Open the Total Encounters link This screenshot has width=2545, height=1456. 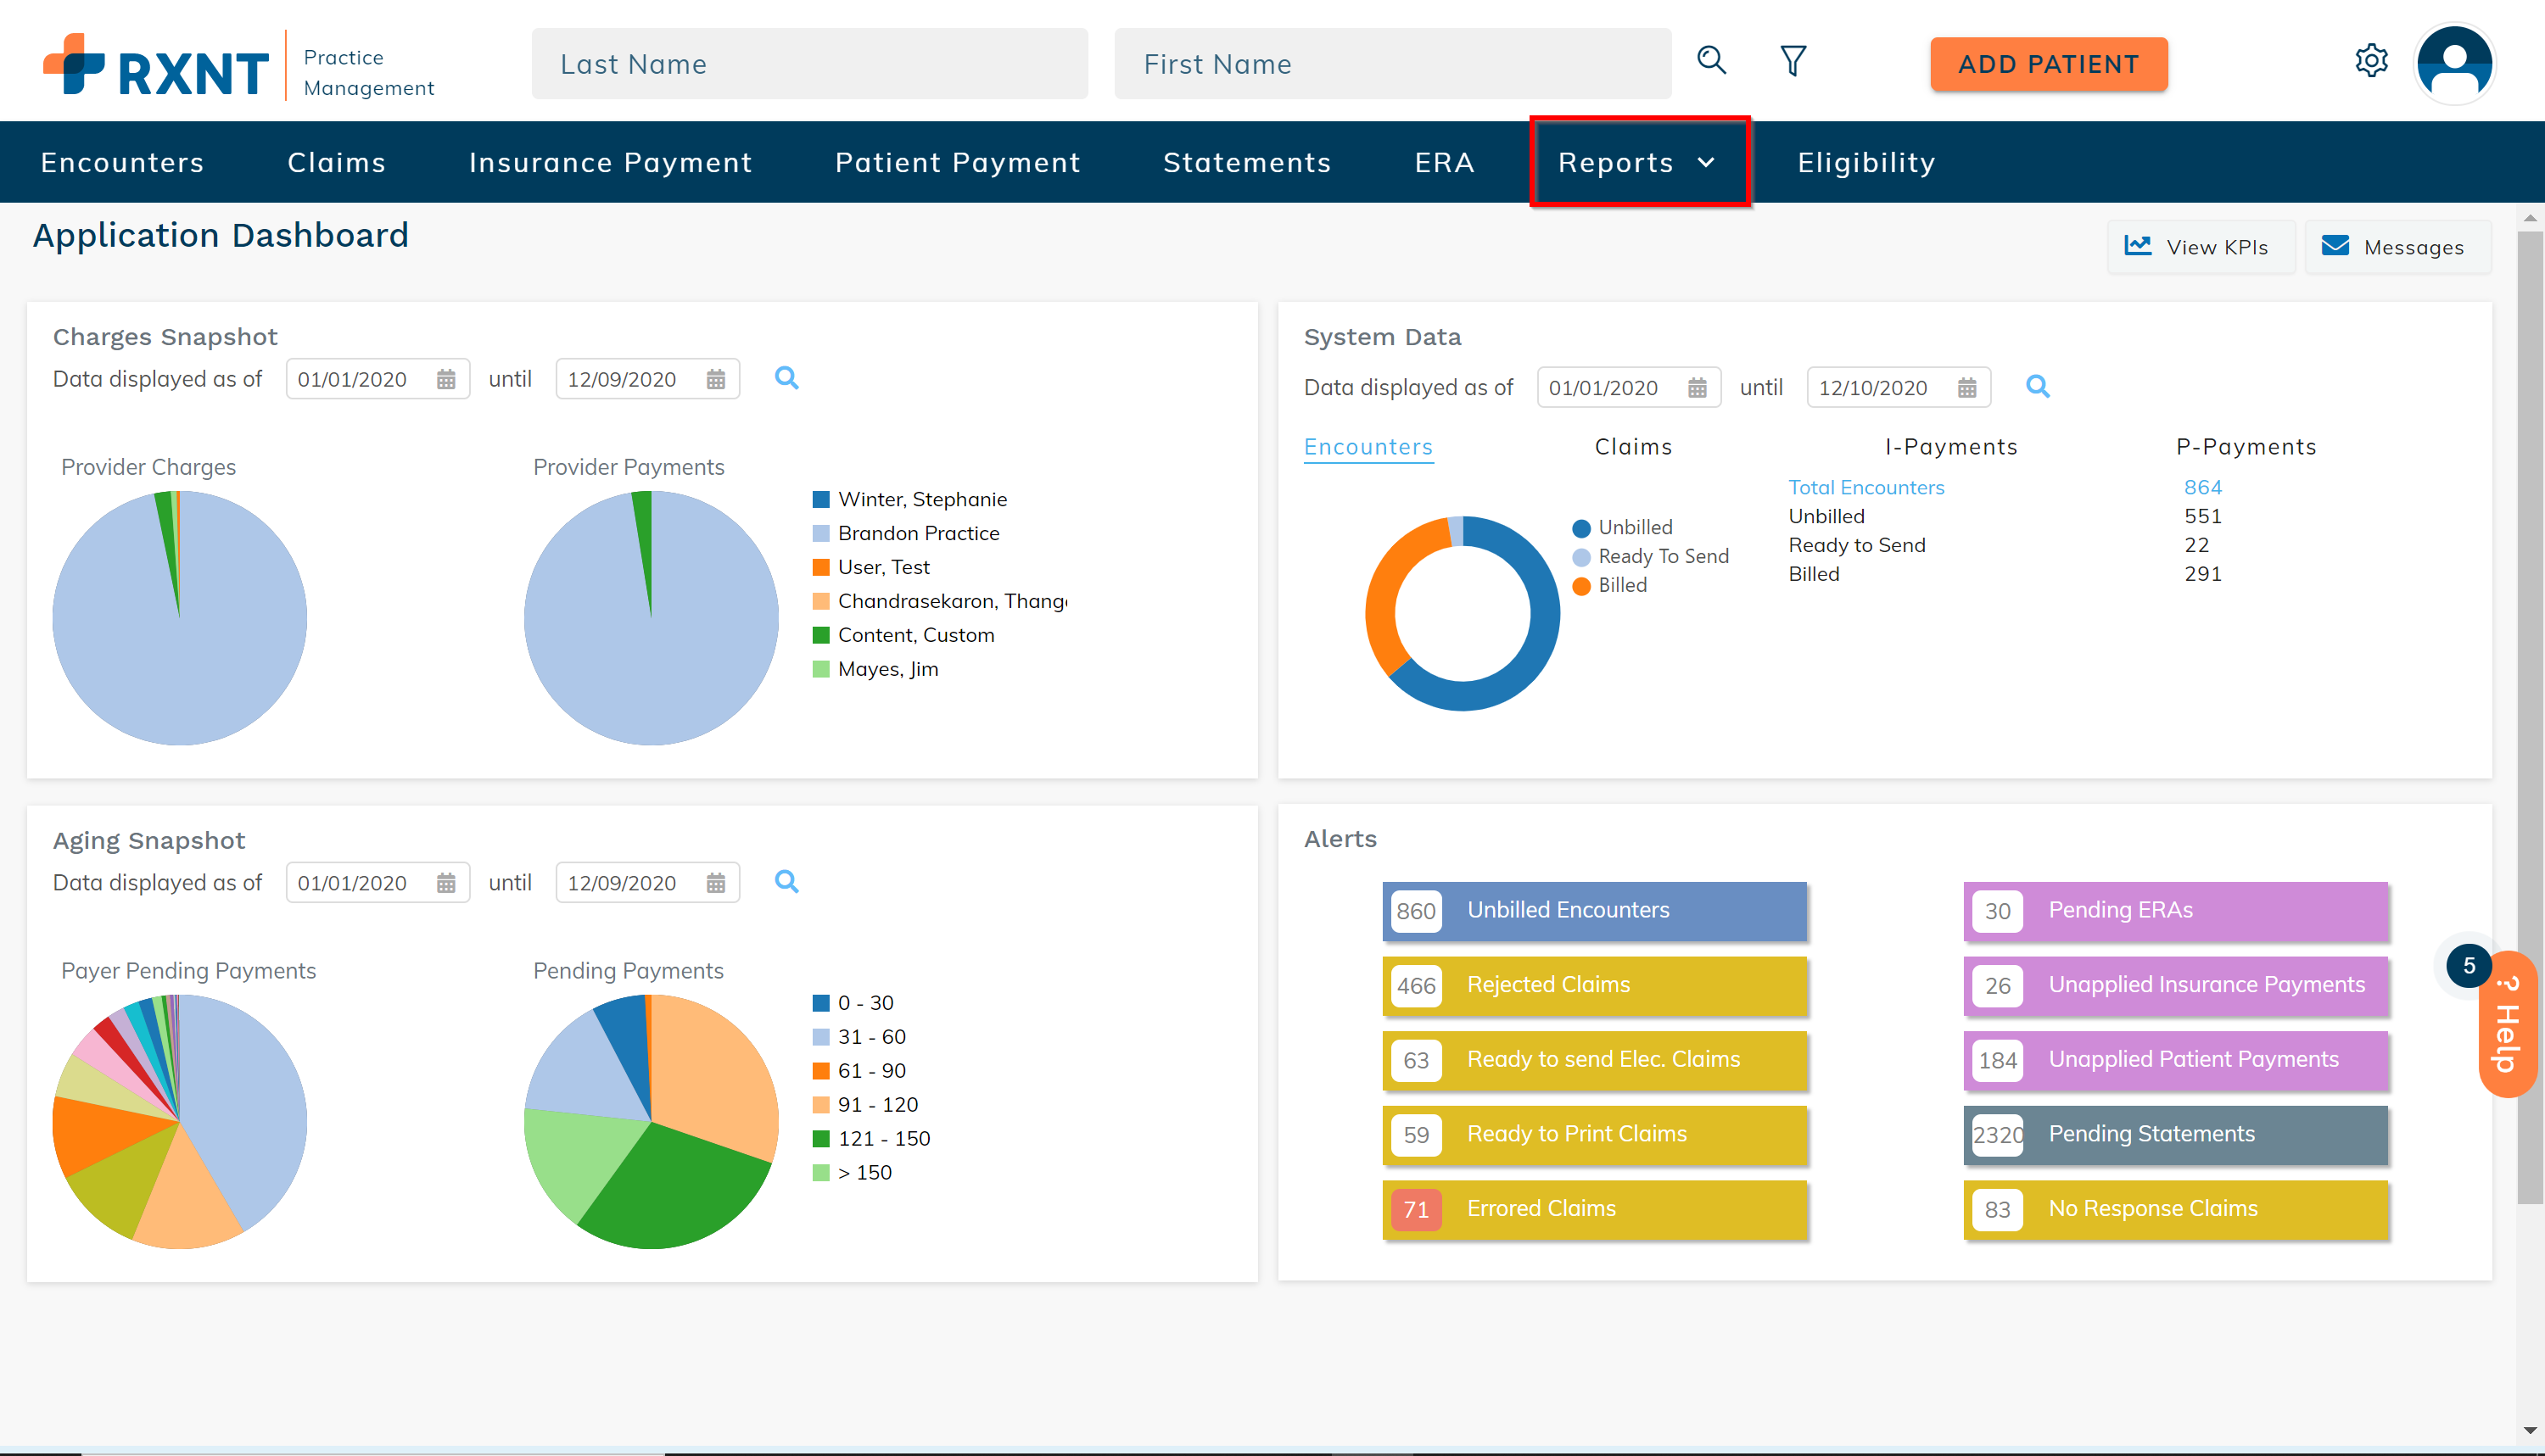tap(1865, 488)
